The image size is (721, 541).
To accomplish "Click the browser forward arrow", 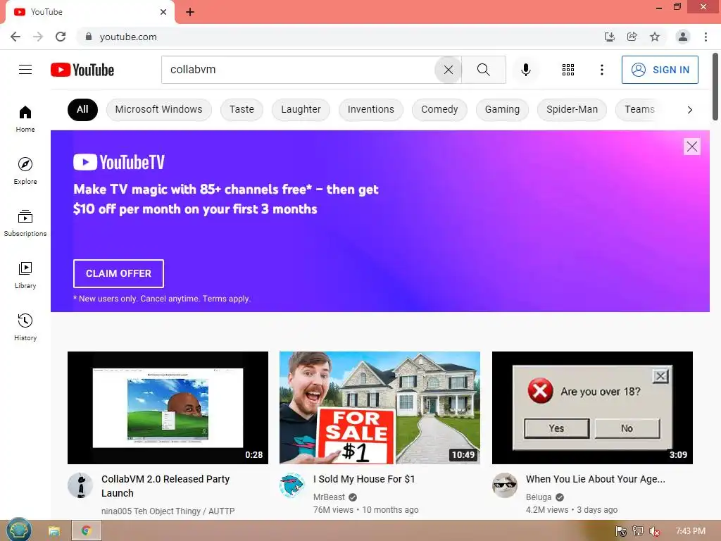I will 38,37.
